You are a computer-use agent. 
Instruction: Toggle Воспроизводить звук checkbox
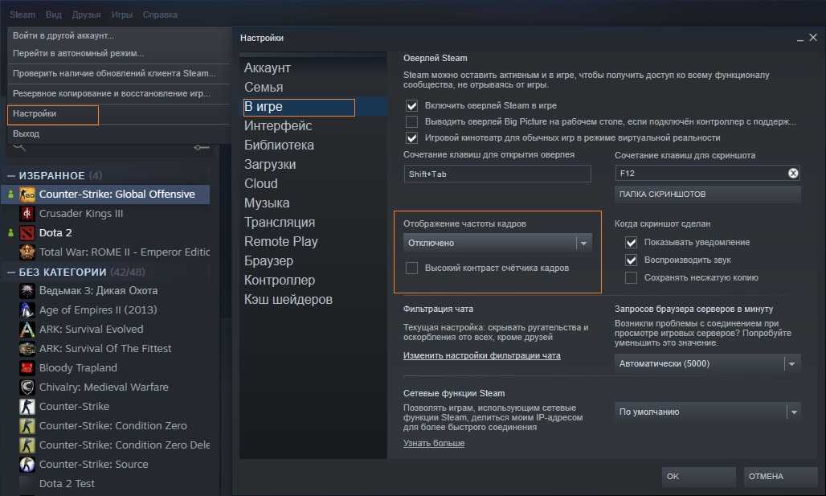point(631,260)
